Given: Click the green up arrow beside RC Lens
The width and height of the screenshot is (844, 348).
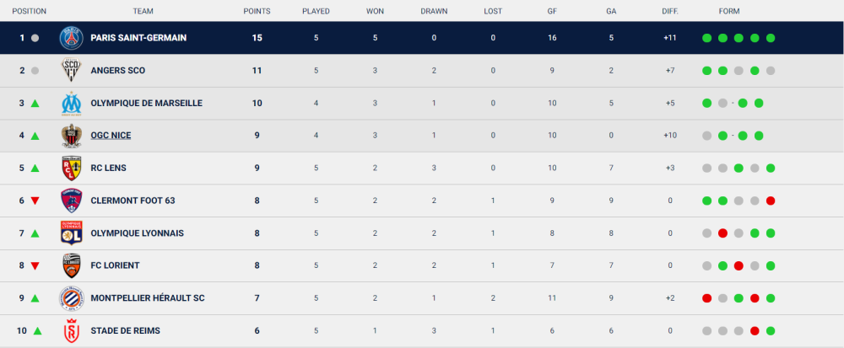Looking at the screenshot, I should click(x=35, y=168).
